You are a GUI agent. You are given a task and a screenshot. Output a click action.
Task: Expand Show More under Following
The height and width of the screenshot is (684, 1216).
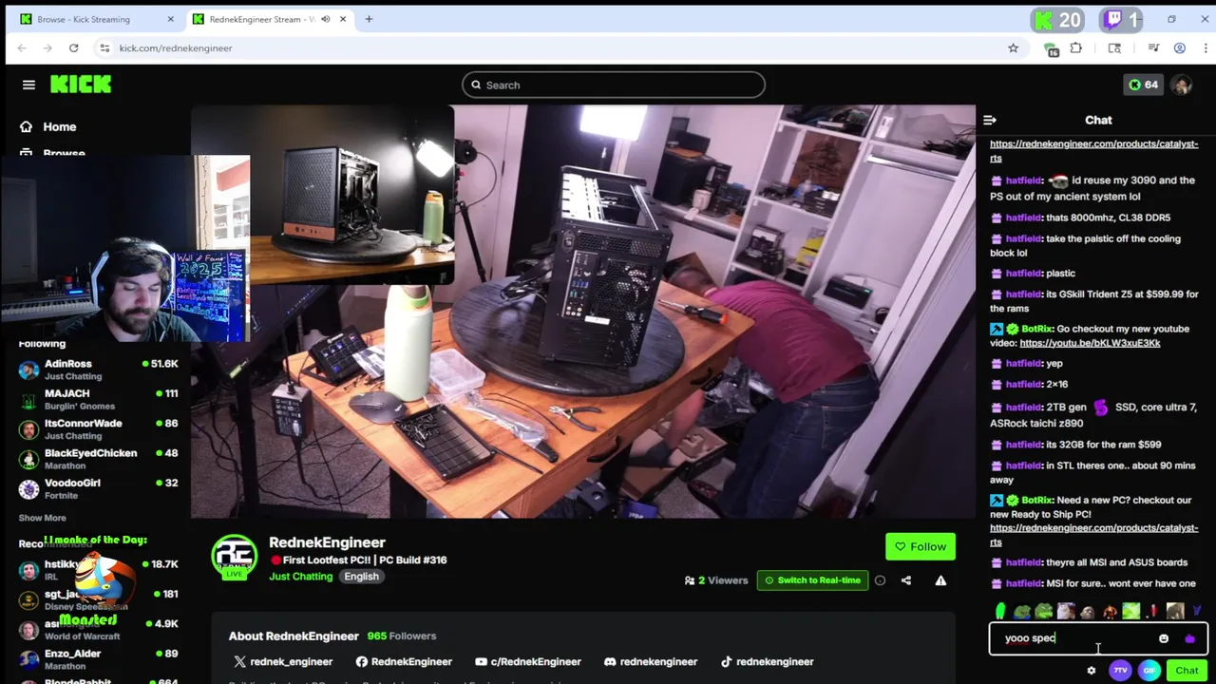(x=42, y=518)
